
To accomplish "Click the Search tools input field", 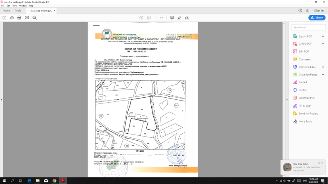I will coord(308,27).
